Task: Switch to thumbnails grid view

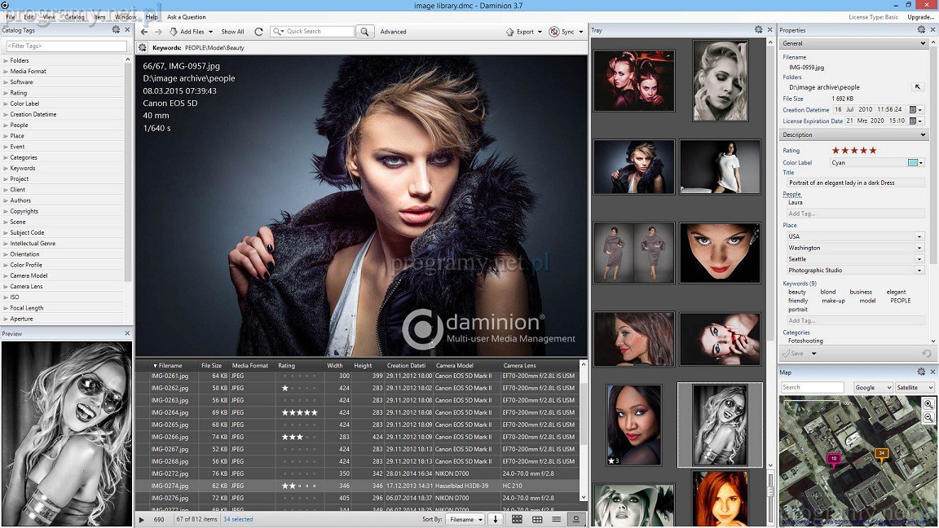Action: 517,519
